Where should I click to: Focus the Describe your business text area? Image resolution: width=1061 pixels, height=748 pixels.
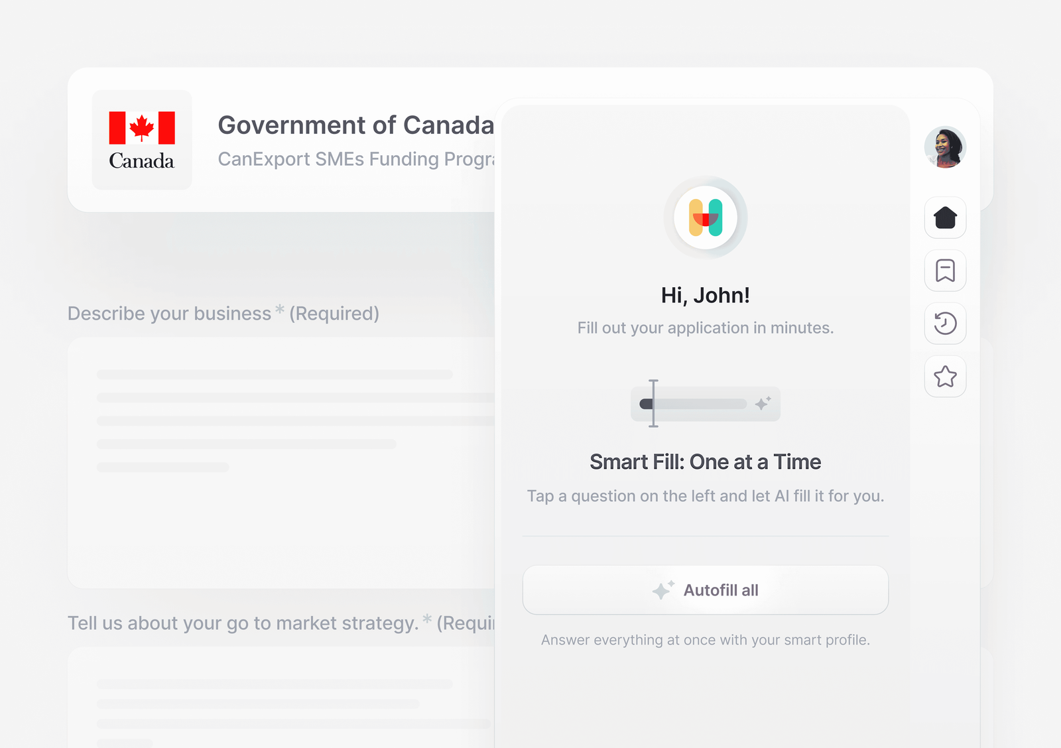(x=282, y=463)
